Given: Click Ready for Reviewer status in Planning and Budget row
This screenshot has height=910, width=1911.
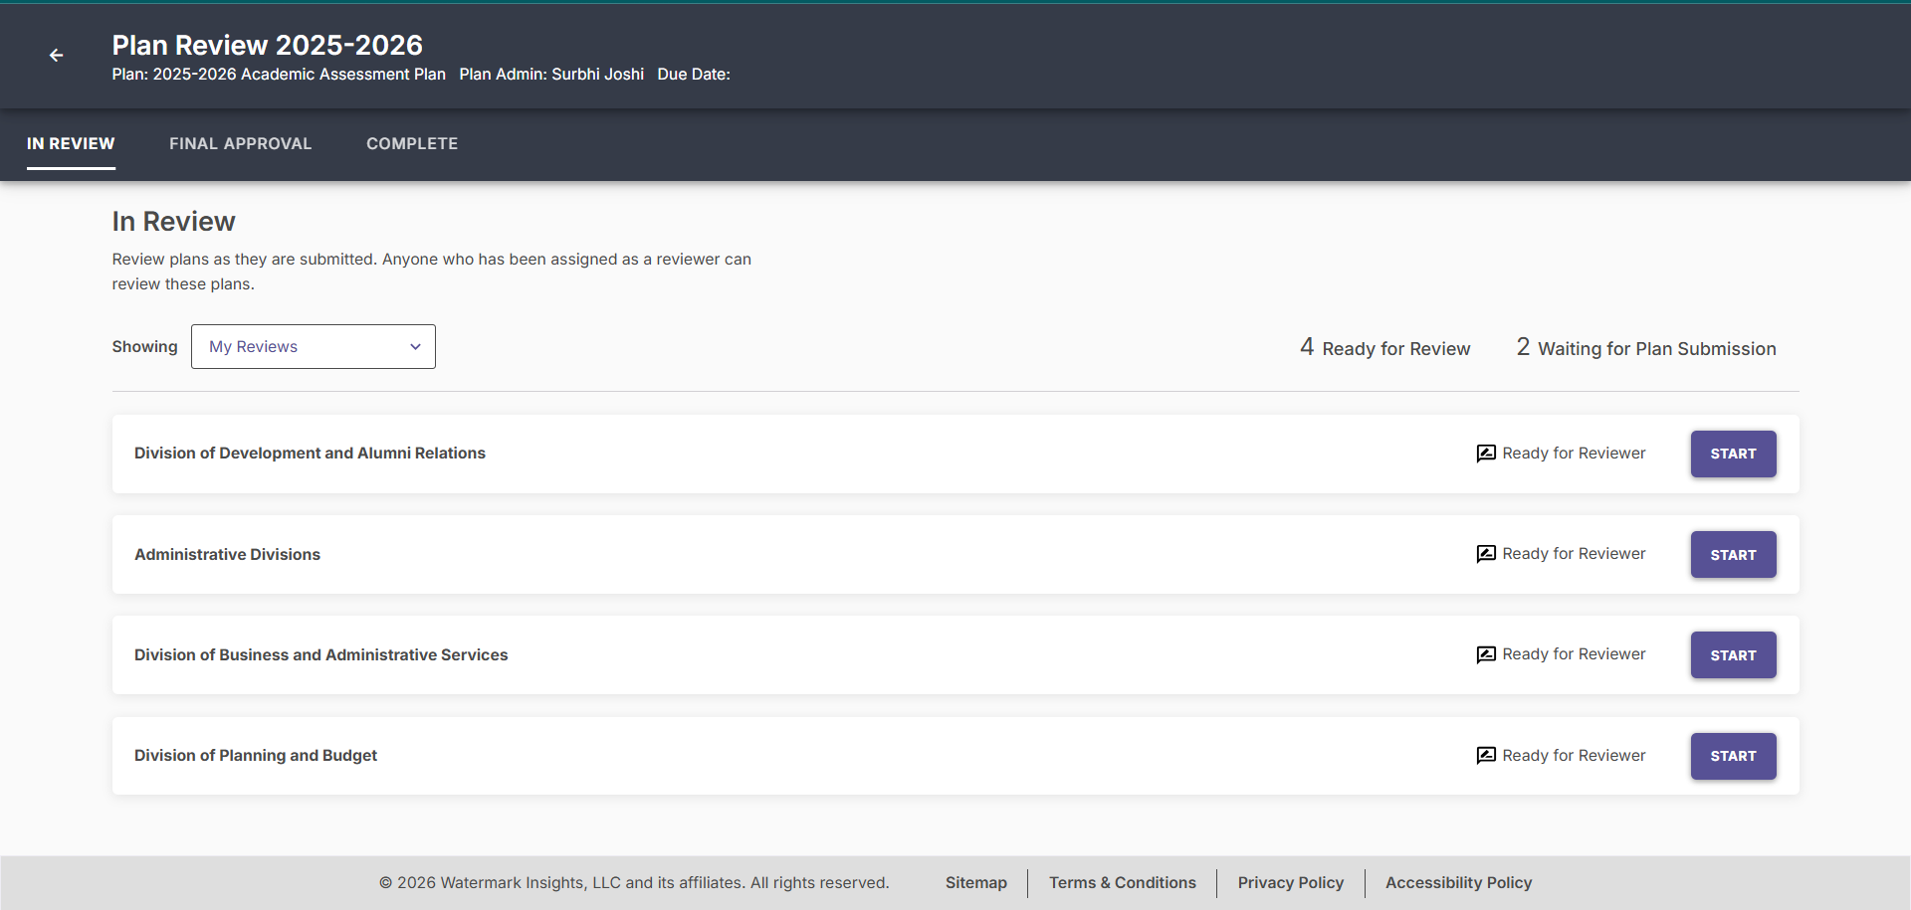Looking at the screenshot, I should (1574, 756).
